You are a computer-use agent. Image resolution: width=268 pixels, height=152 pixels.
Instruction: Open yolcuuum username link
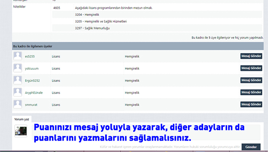pyautogui.click(x=32, y=69)
